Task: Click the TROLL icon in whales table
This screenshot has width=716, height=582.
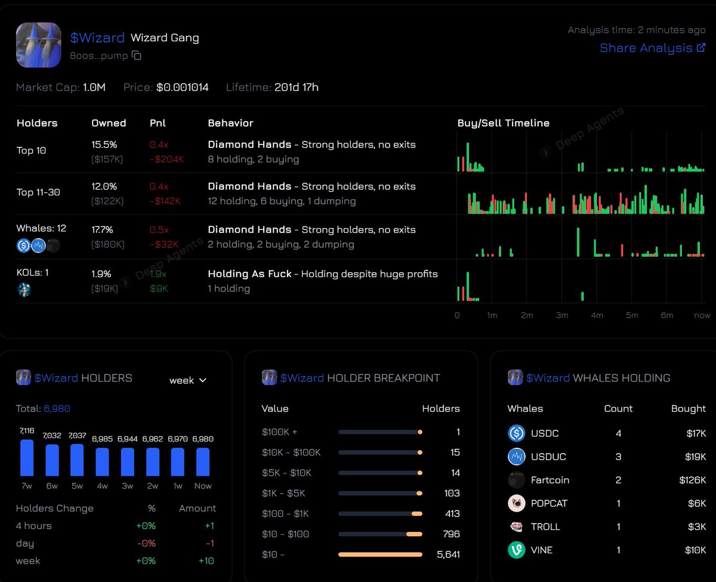Action: click(x=516, y=526)
